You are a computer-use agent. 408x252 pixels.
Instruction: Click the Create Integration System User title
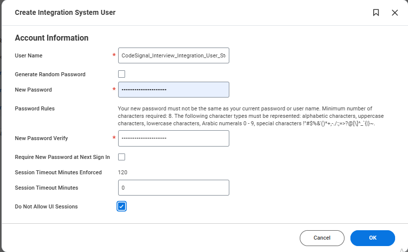65,12
